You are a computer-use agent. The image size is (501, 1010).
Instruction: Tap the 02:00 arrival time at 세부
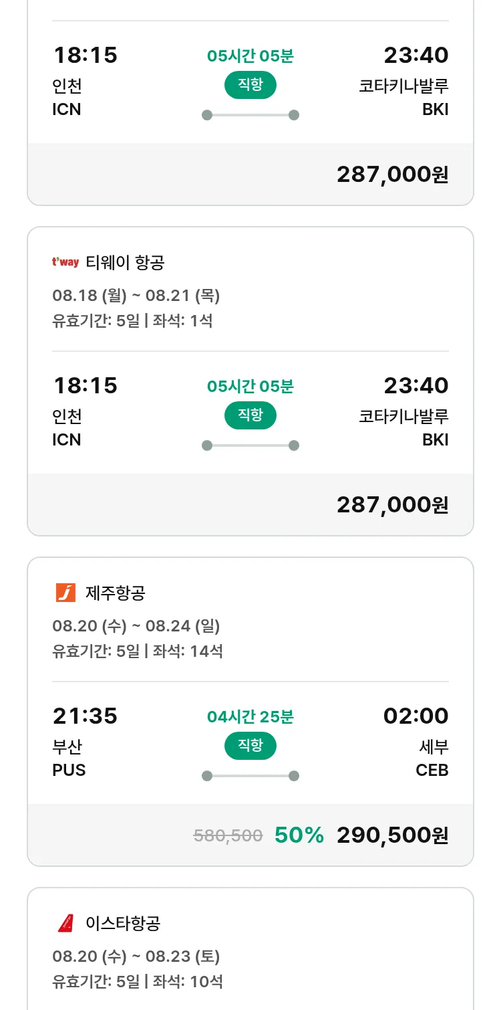click(x=415, y=716)
